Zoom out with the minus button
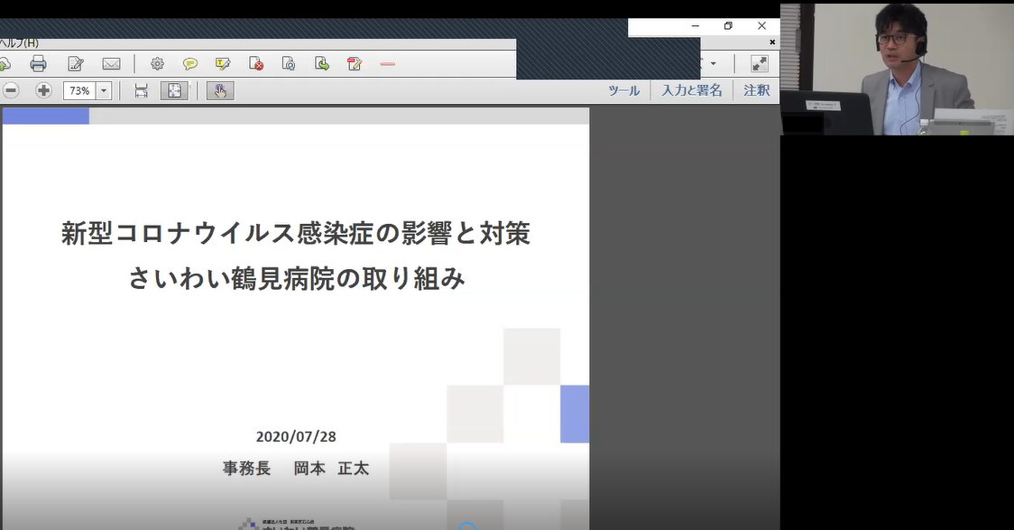 coord(10,90)
